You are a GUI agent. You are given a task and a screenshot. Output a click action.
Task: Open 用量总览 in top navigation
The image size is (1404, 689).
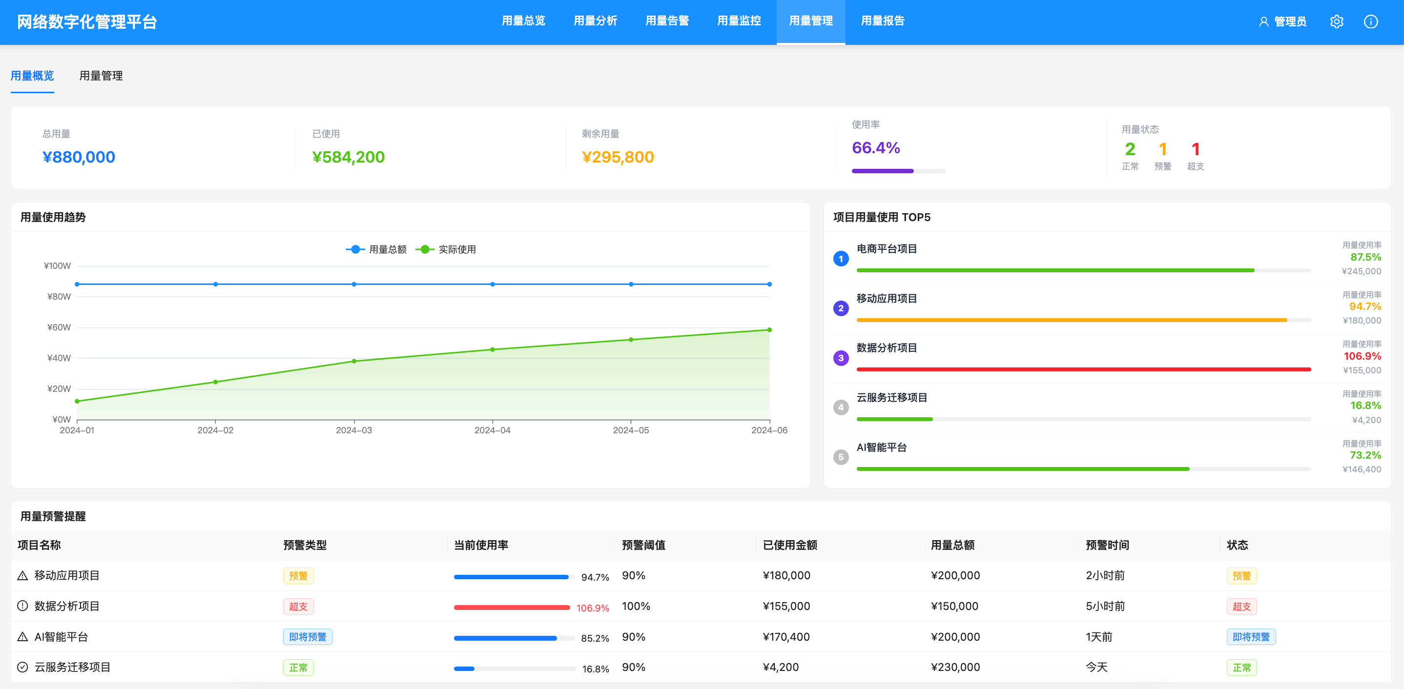tap(523, 21)
